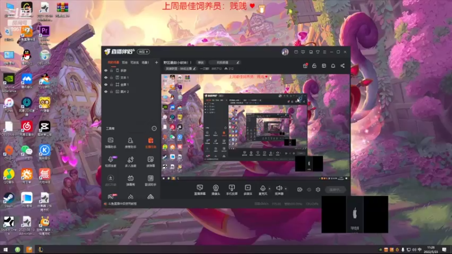Viewport: 452px width, 254px height.
Task: Toggle the preview eye icon beside the gear
Action: [309, 190]
